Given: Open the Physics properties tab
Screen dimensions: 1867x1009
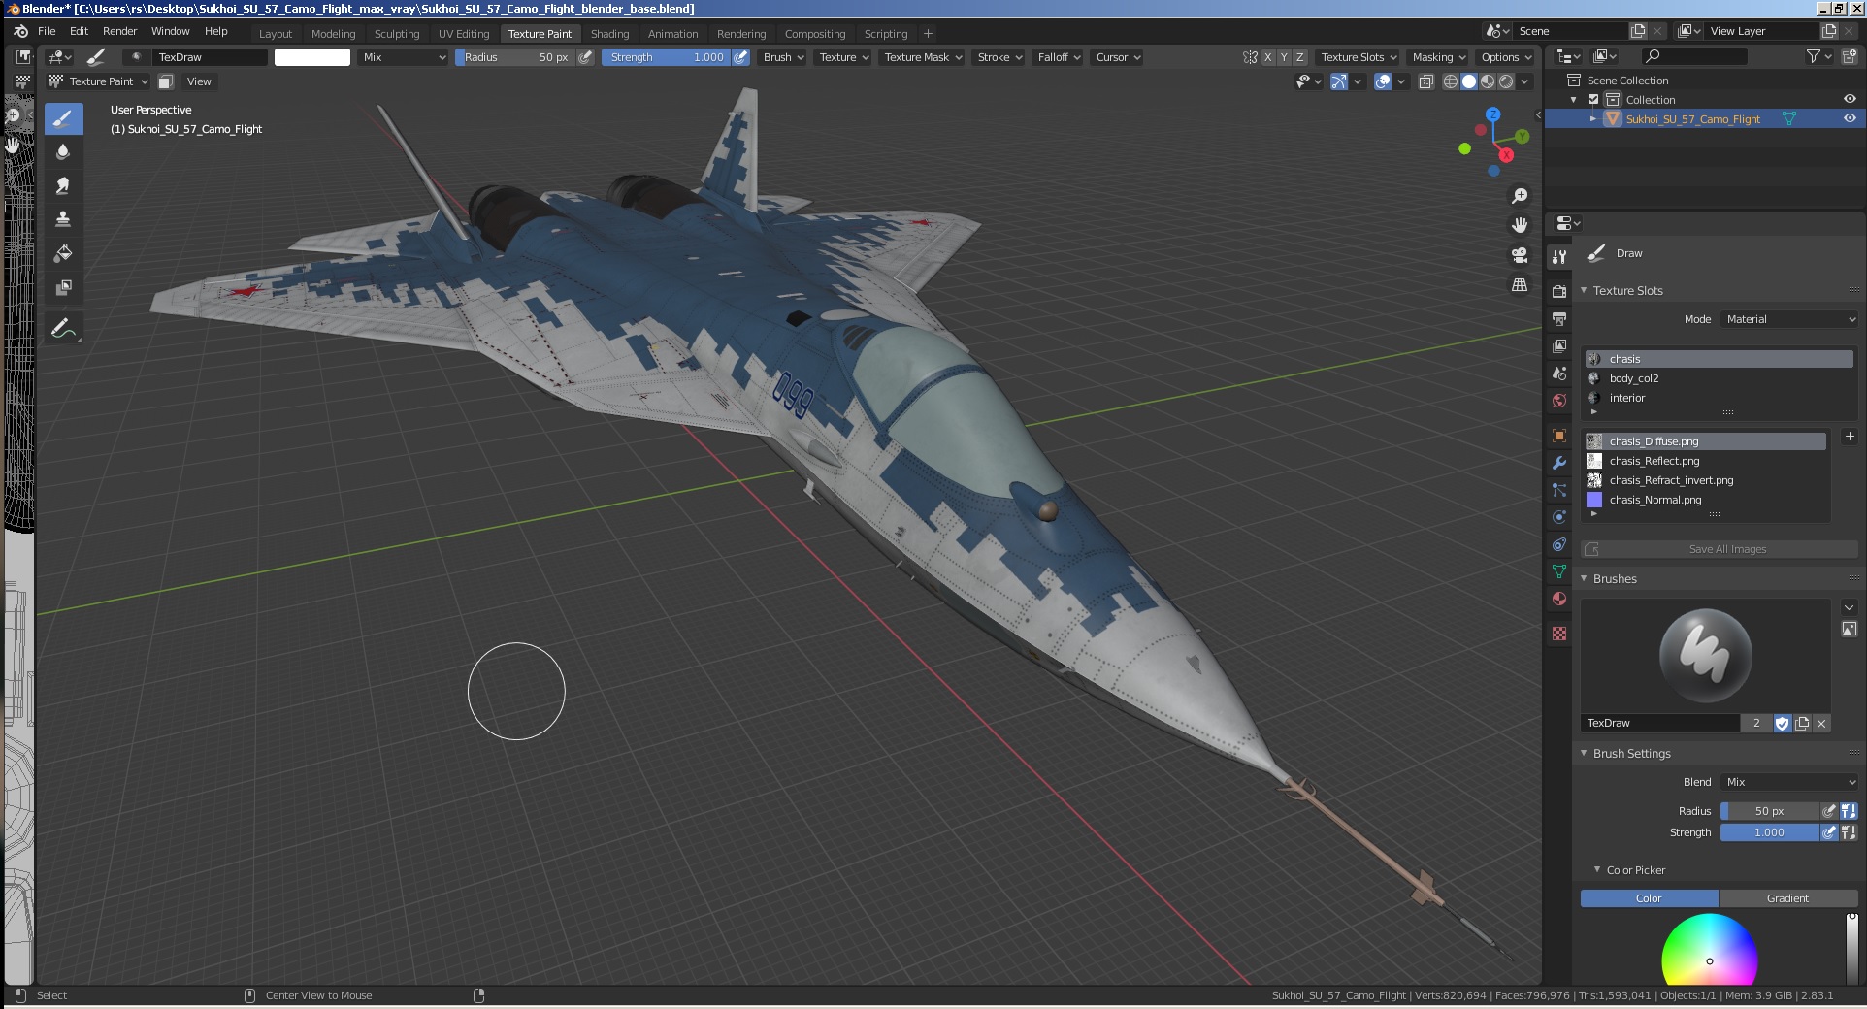Looking at the screenshot, I should click(x=1559, y=517).
